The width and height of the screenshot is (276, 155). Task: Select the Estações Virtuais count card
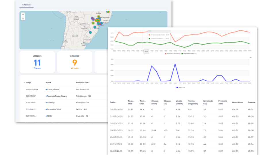(x=74, y=62)
